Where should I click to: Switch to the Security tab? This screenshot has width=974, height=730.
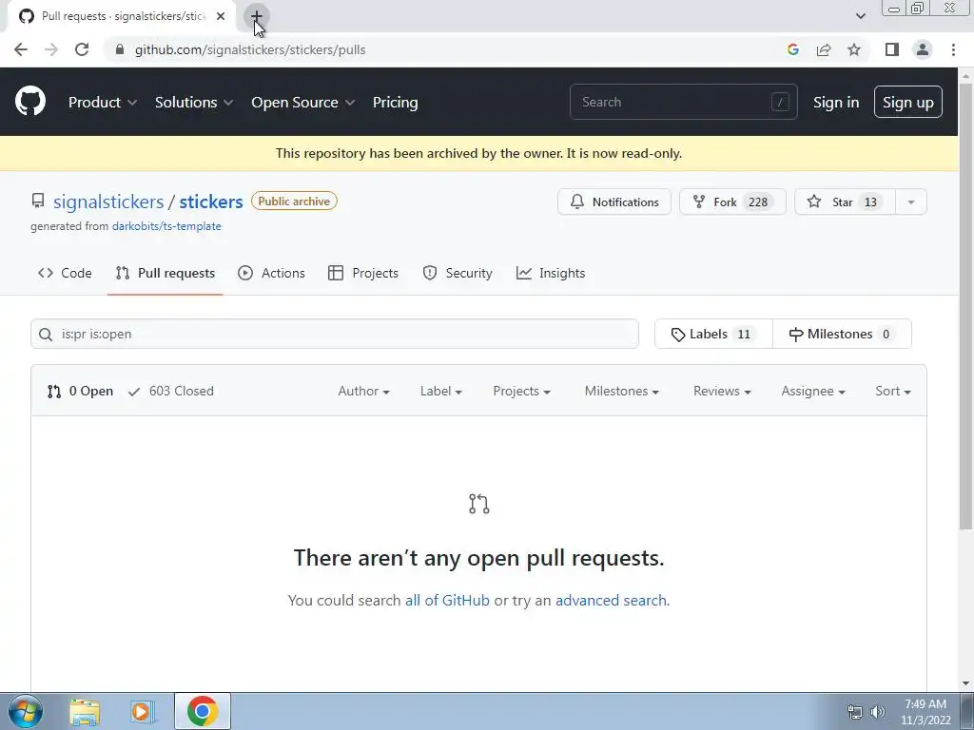tap(458, 273)
